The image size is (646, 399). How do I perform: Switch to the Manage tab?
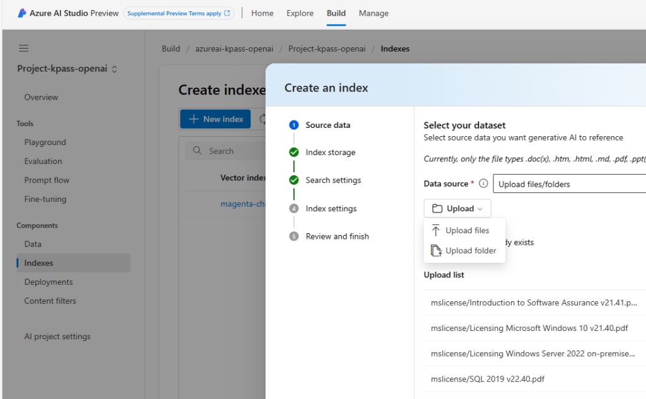(373, 13)
